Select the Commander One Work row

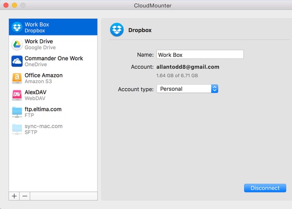click(53, 61)
